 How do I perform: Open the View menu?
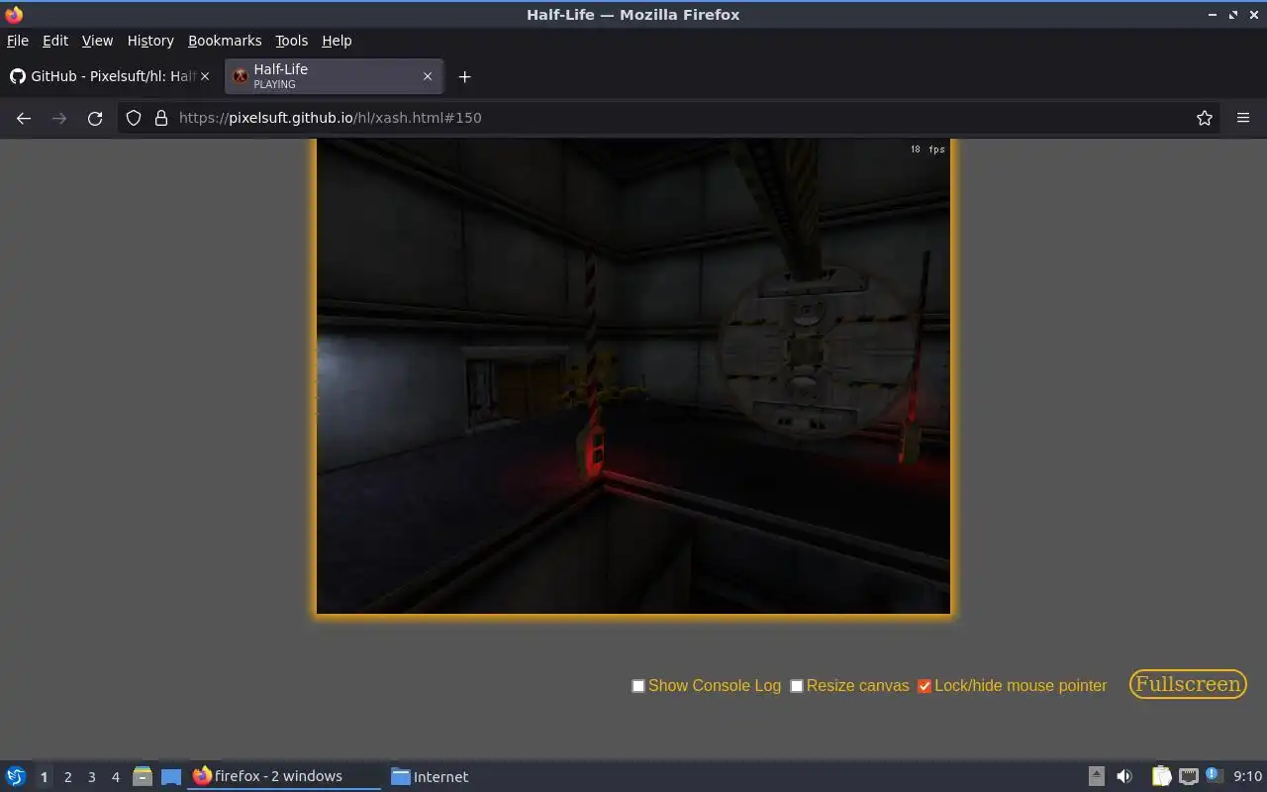[97, 41]
